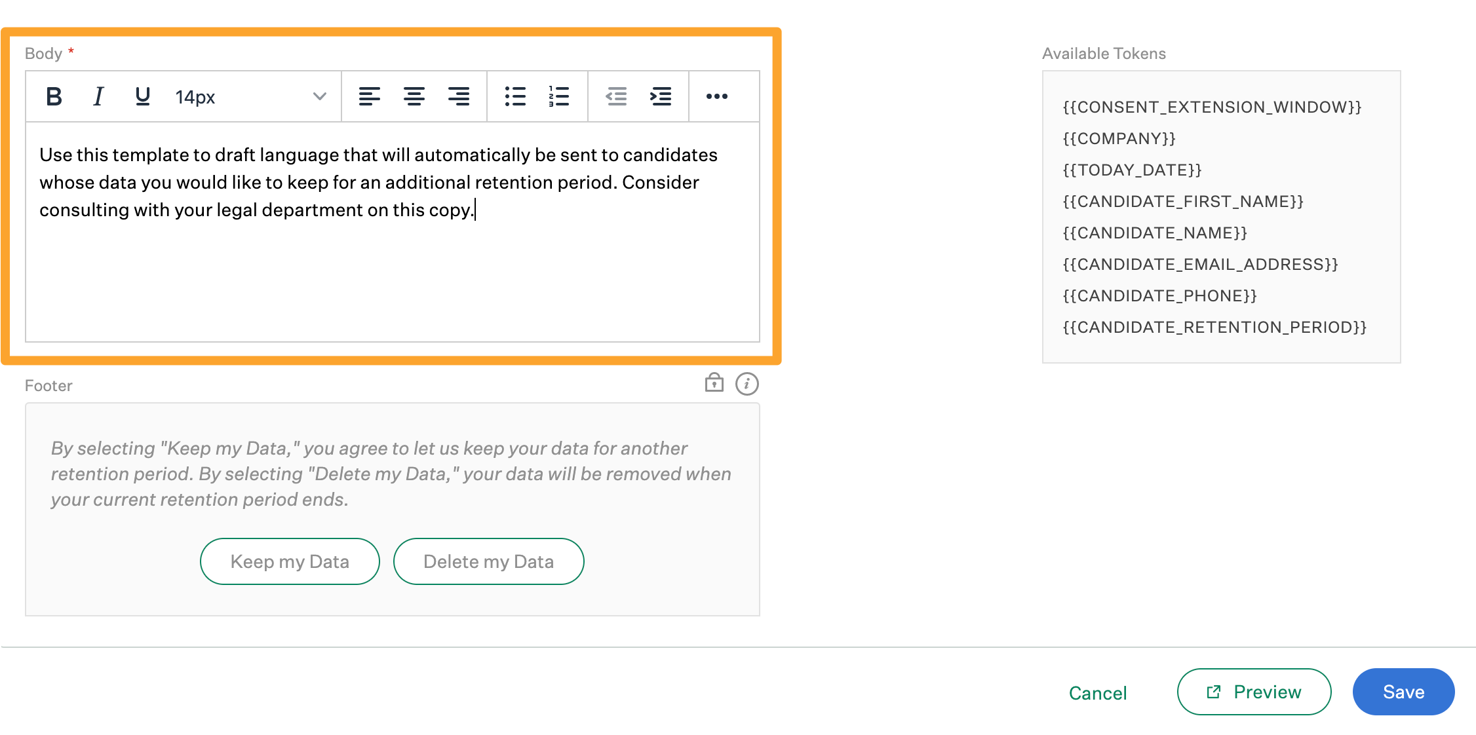The height and width of the screenshot is (735, 1476).
Task: Decrease indent of the body text
Action: coord(616,96)
